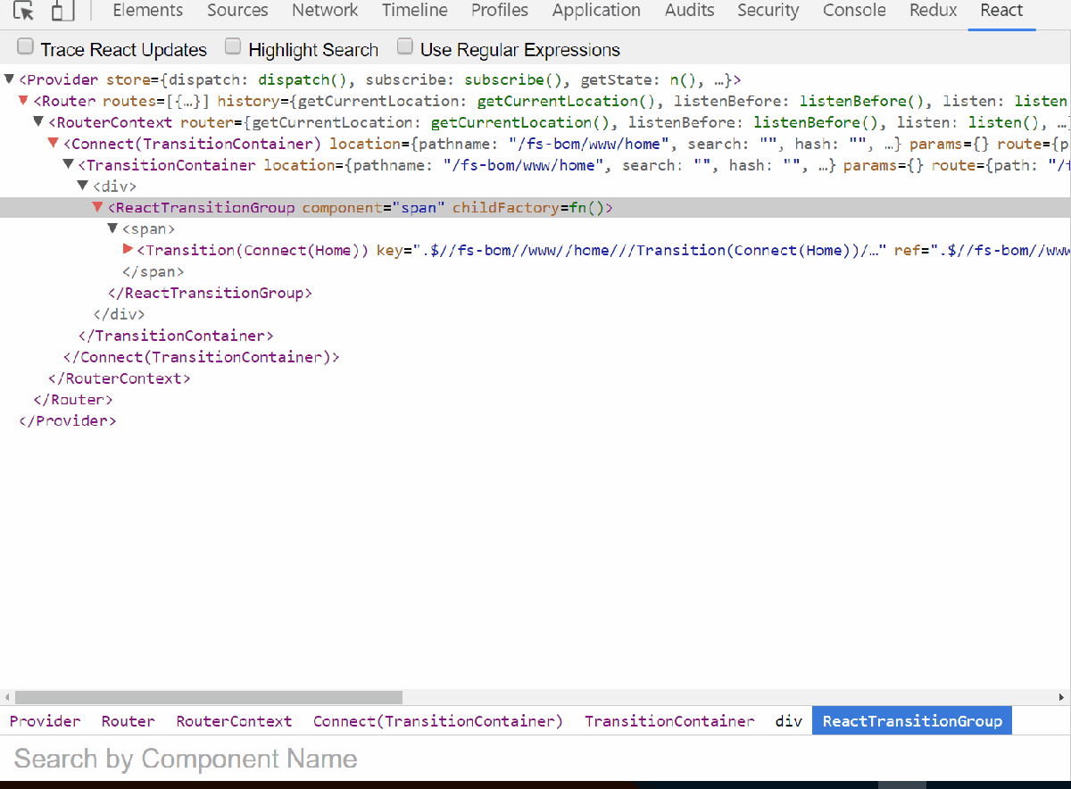Select the Transition(Connect(Home)) tree row

pyautogui.click(x=535, y=250)
